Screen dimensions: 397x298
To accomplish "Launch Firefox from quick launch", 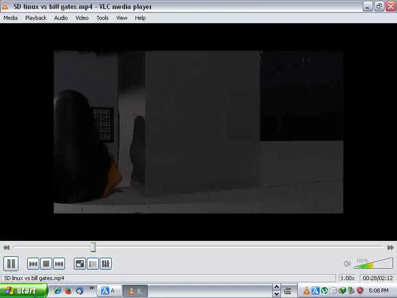I will [68, 291].
